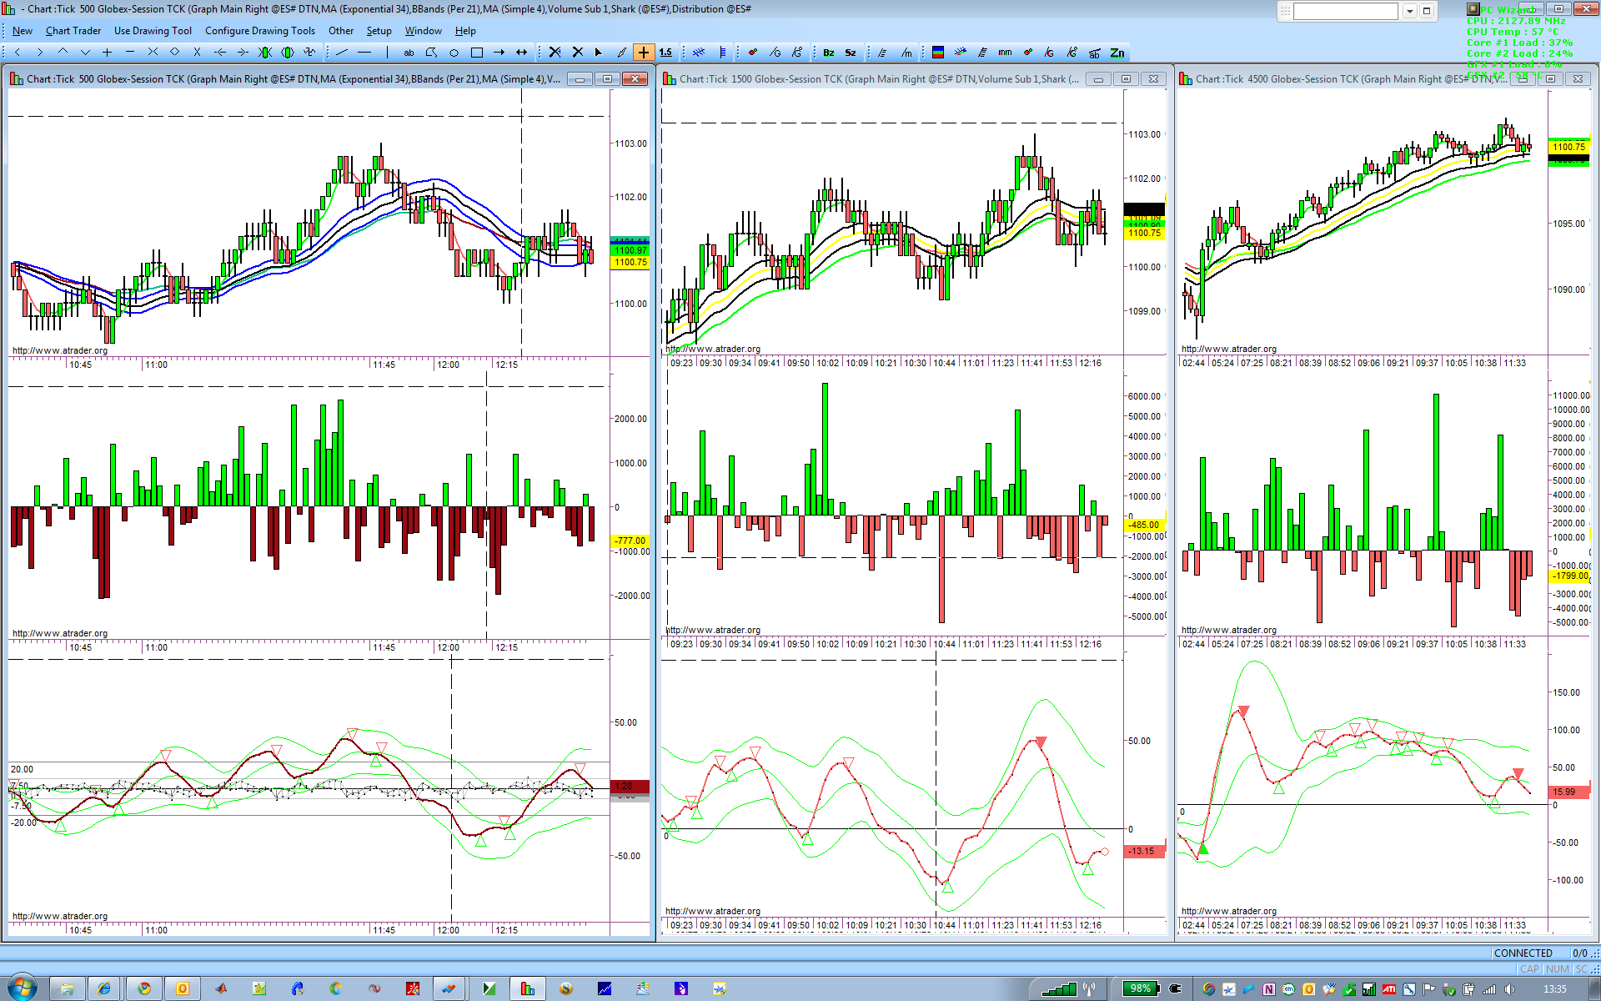Click atrader.org link in Tick 4500 price pane
This screenshot has width=1601, height=1001.
1229,350
